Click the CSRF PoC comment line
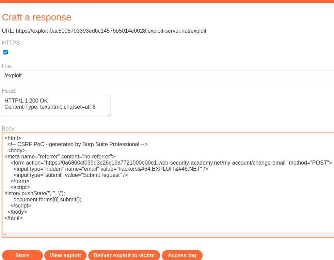334x260 pixels. 78,144
